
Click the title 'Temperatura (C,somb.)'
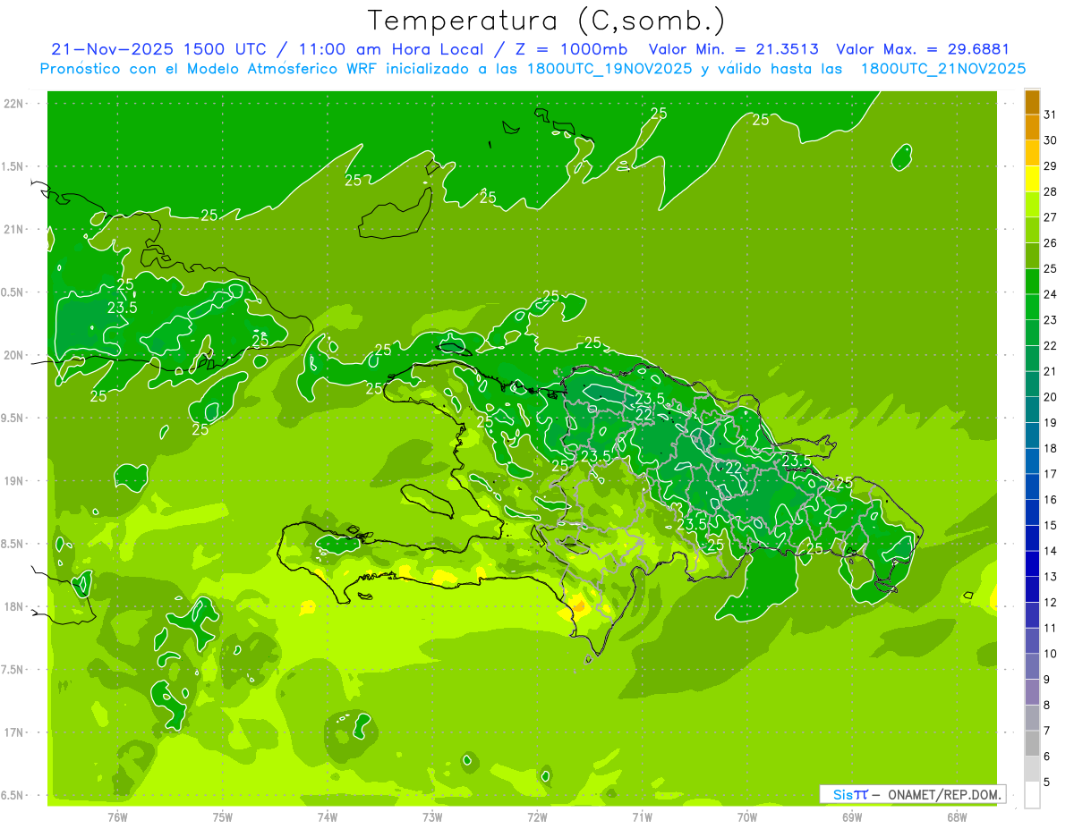(x=546, y=21)
